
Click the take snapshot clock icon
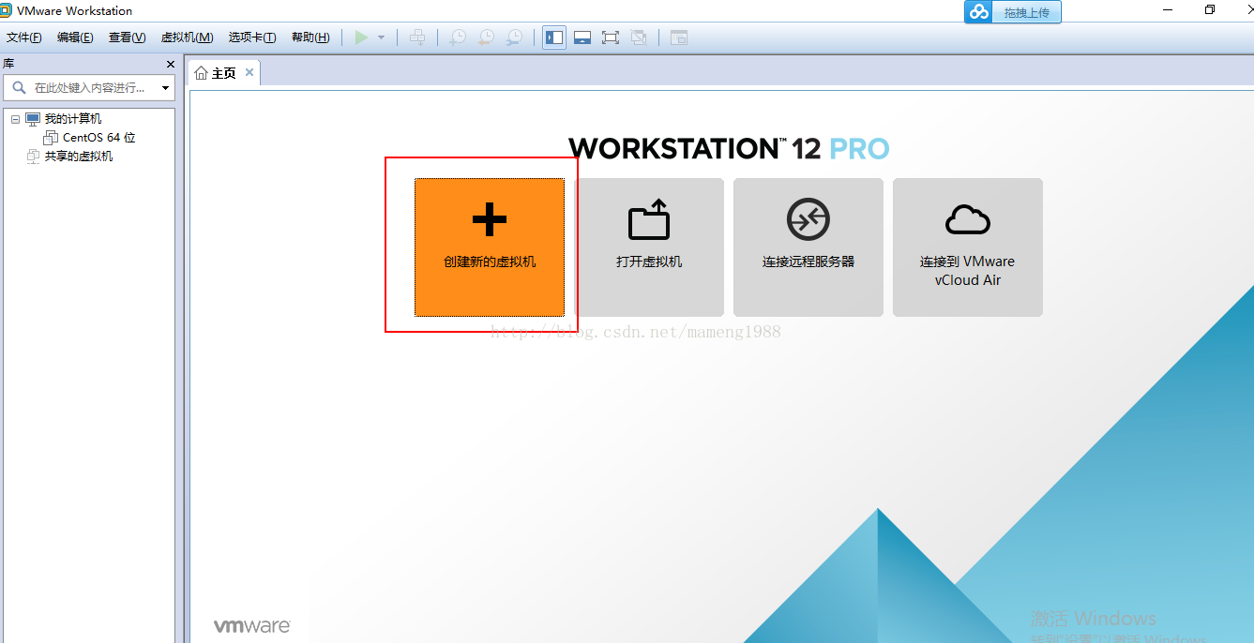[457, 37]
